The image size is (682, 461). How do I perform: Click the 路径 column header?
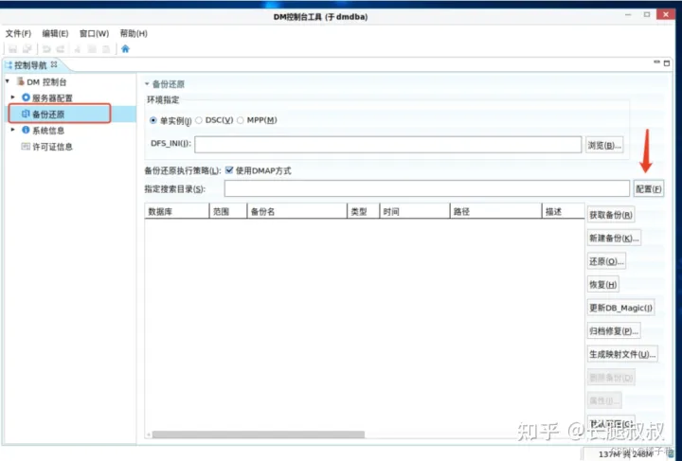[x=495, y=212]
